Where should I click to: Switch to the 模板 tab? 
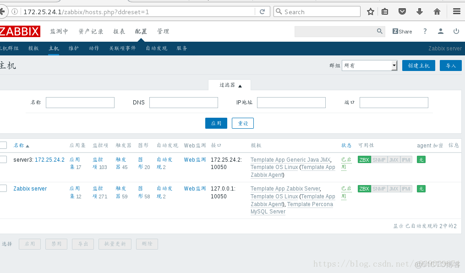point(33,48)
